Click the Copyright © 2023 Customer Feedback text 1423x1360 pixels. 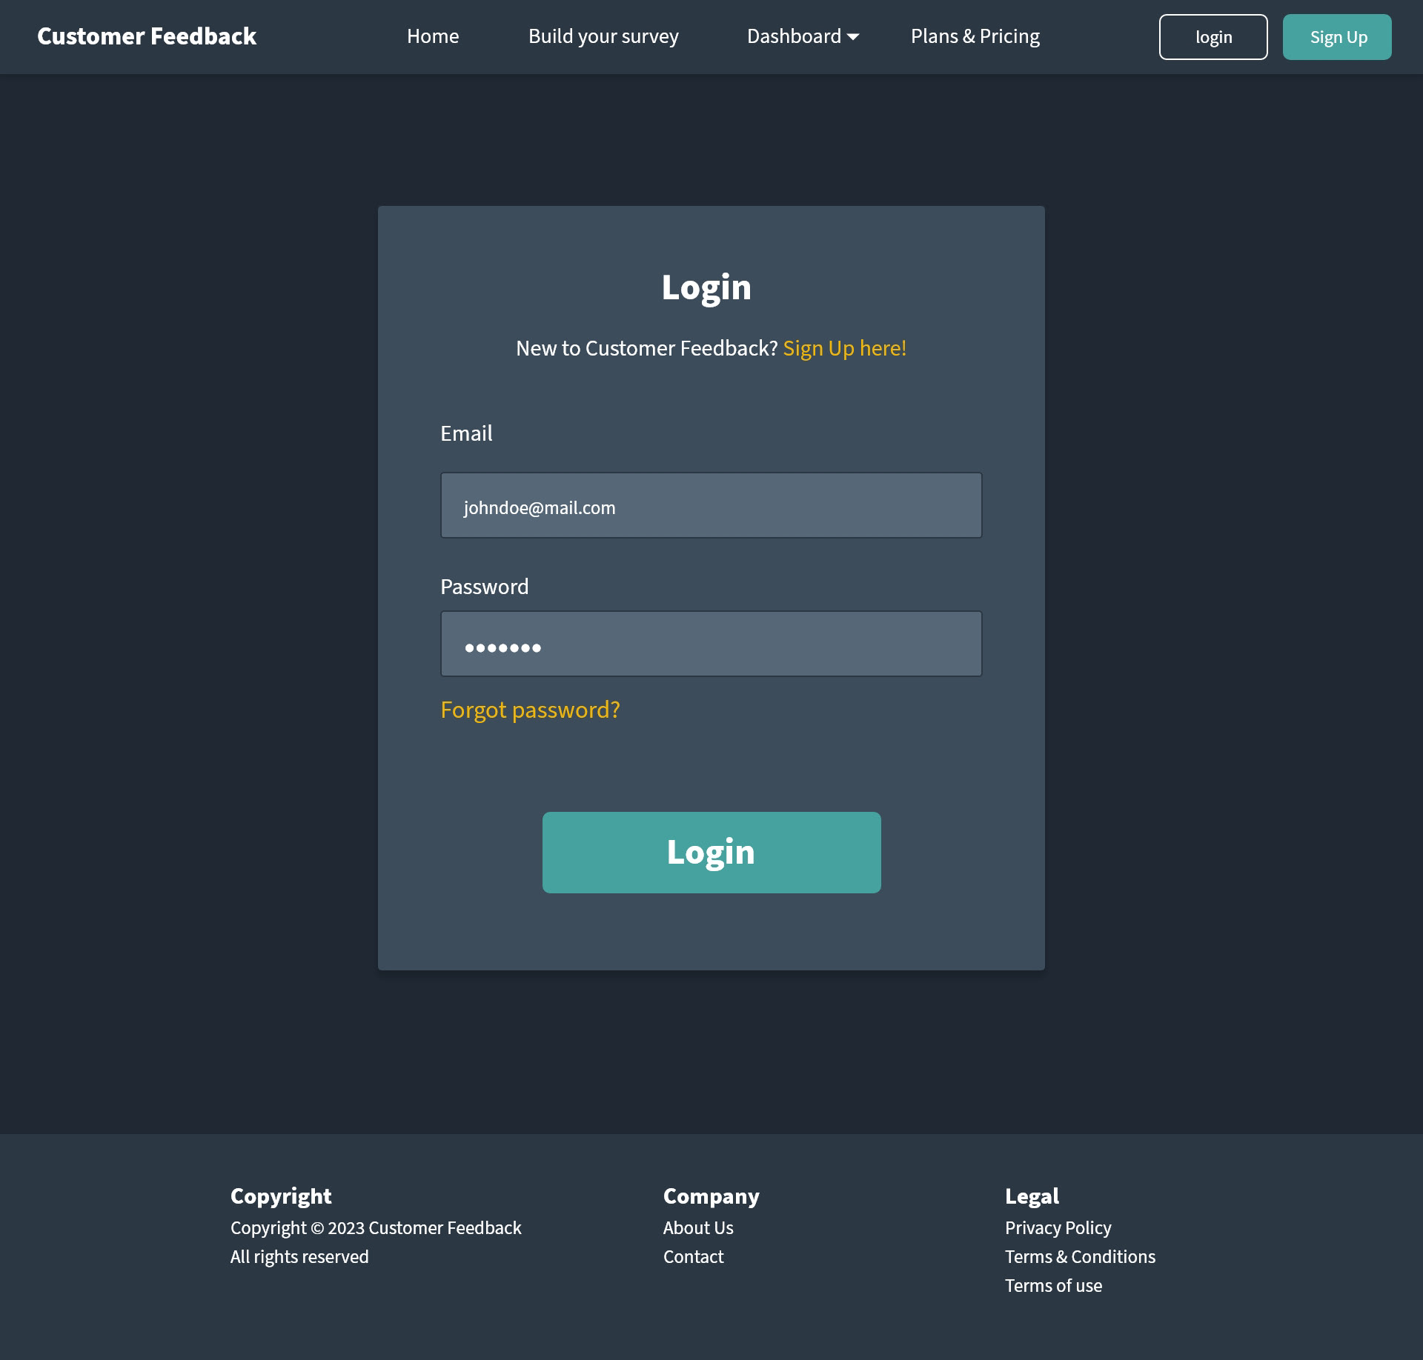click(376, 1228)
